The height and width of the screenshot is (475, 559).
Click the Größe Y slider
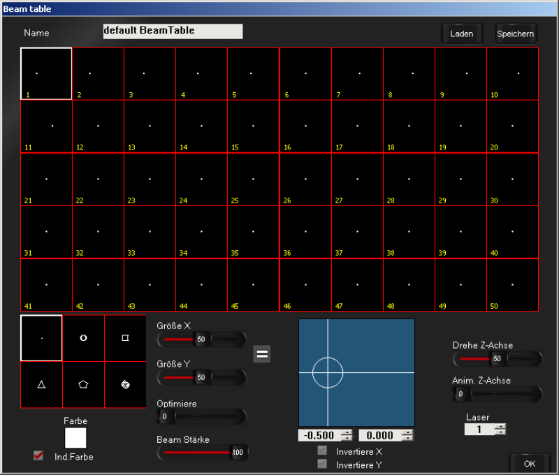point(202,377)
